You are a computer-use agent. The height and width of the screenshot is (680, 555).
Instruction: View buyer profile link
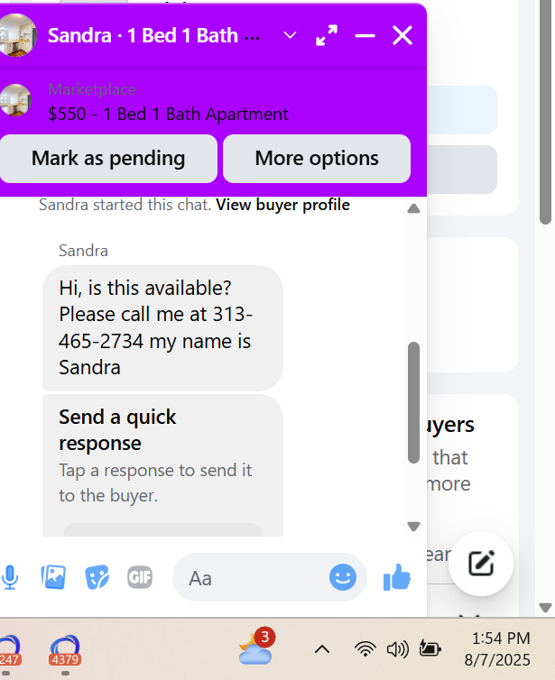pyautogui.click(x=283, y=205)
